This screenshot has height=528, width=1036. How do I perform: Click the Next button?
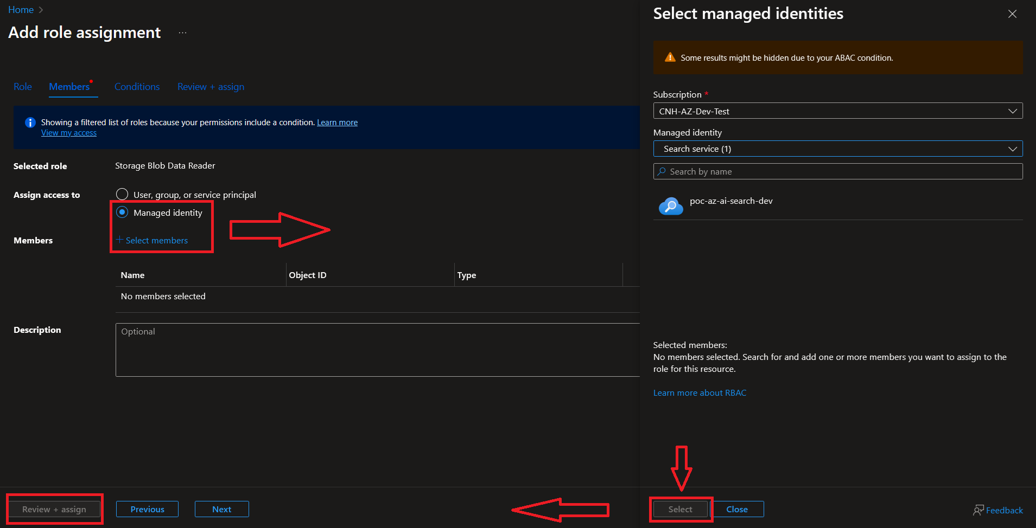(x=222, y=510)
